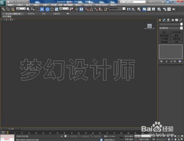
Task: Open the 帮助(H) menu
Action: [114, 5]
